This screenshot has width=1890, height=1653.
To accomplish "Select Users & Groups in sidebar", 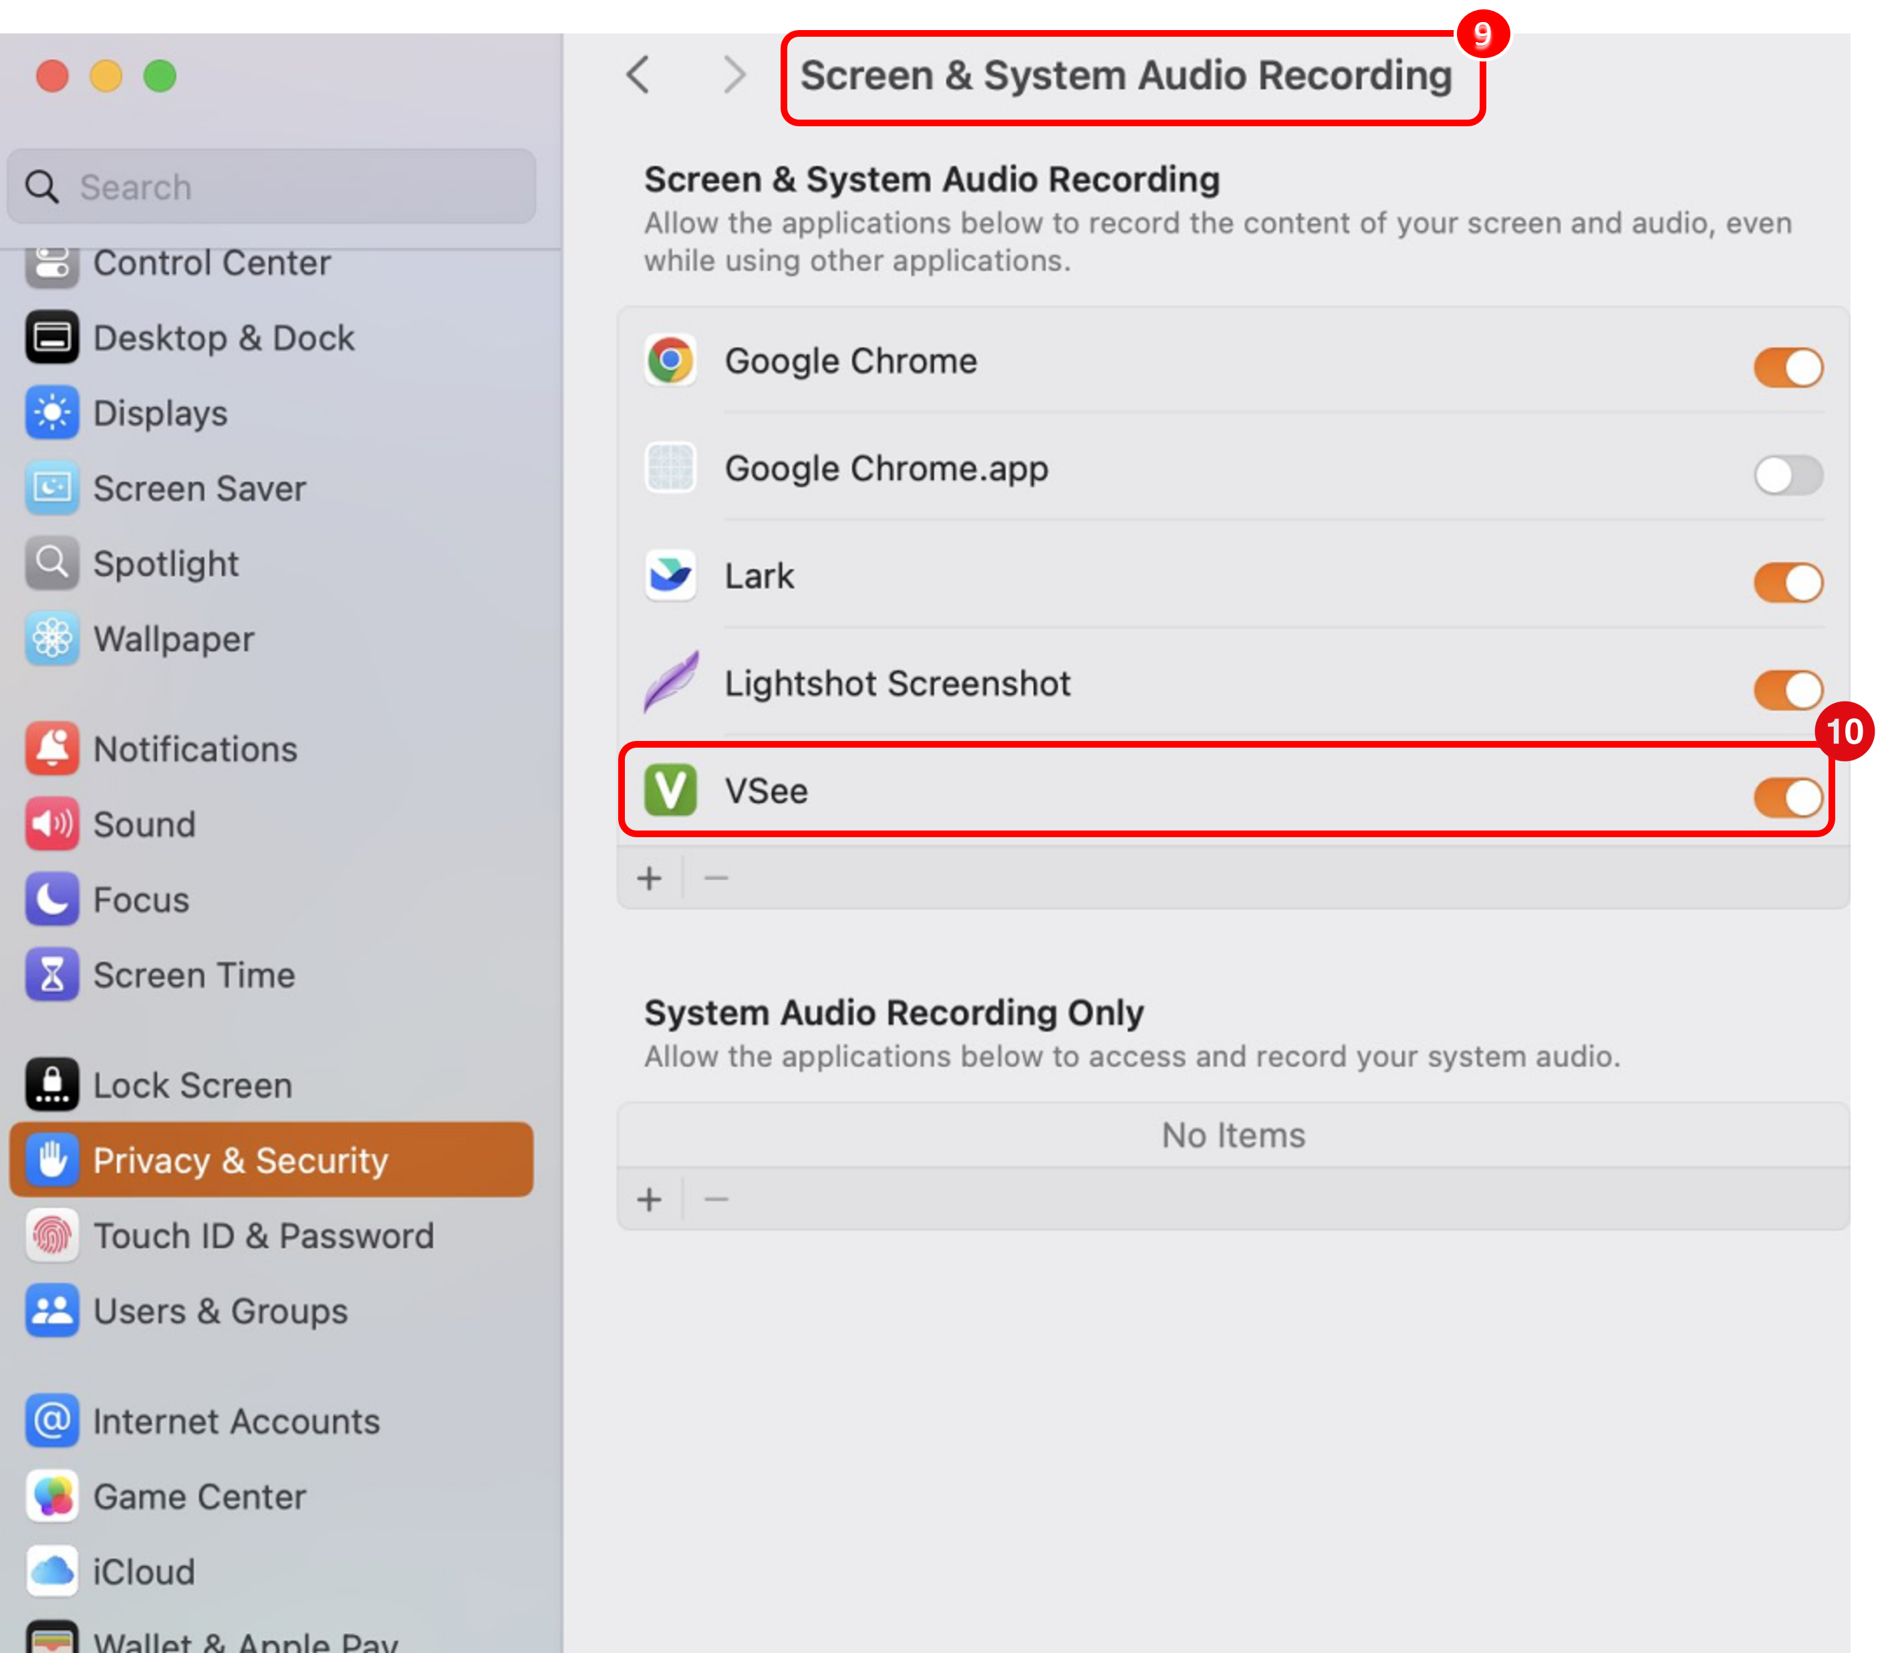I will point(220,1311).
